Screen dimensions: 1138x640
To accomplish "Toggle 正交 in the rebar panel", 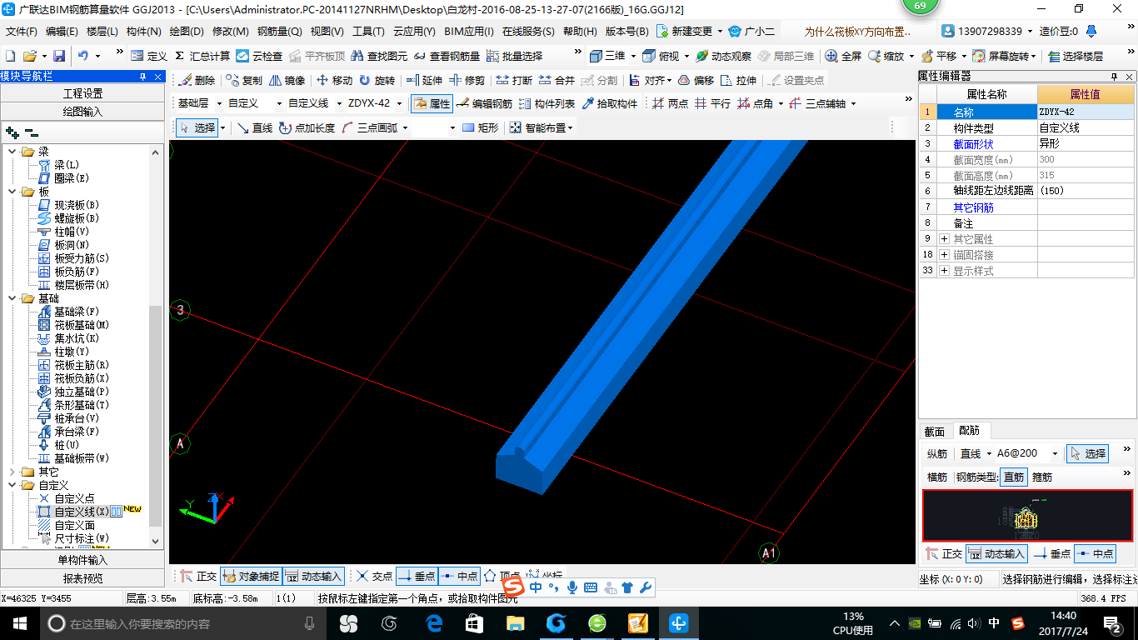I will click(x=945, y=553).
